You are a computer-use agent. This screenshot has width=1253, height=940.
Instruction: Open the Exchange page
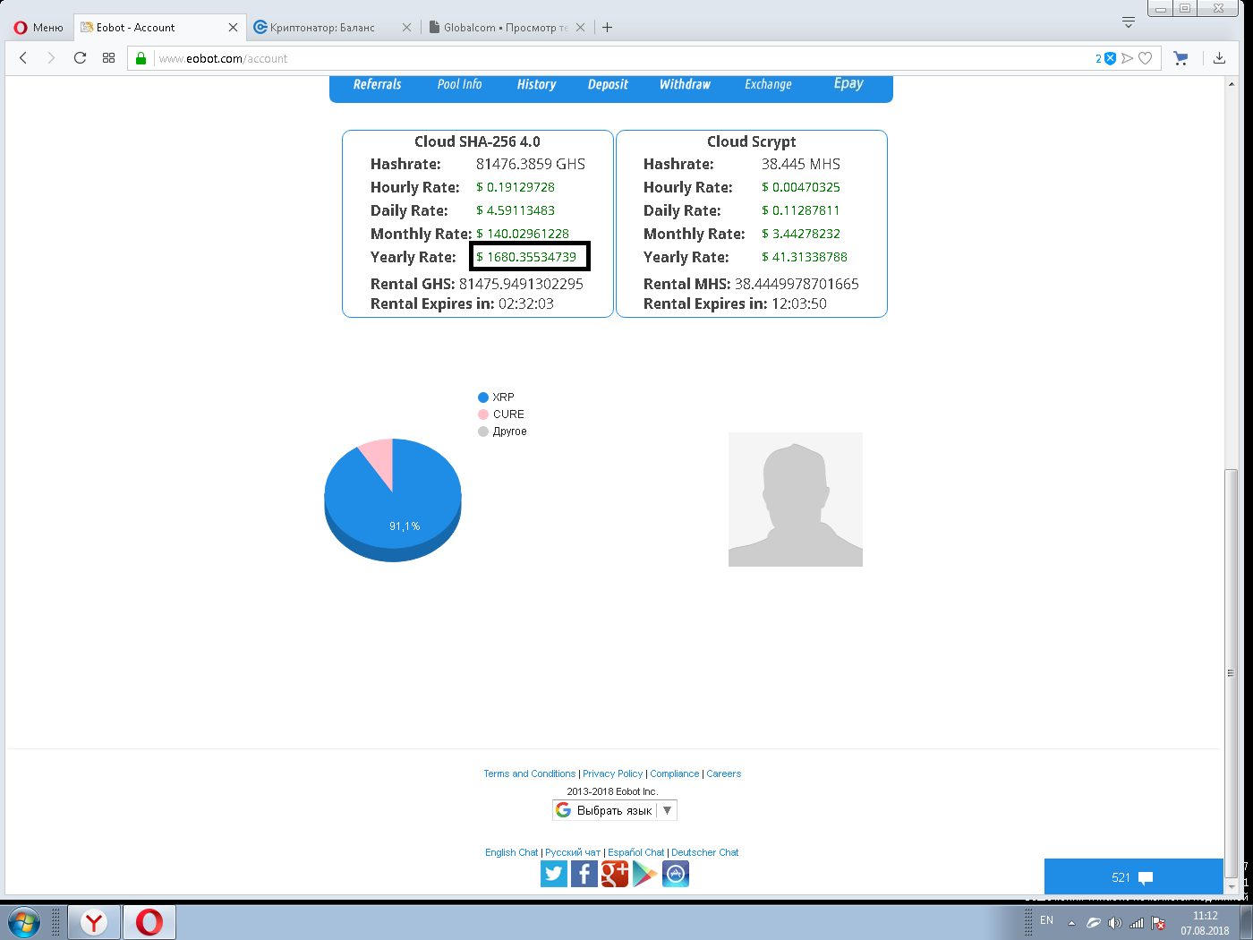768,84
